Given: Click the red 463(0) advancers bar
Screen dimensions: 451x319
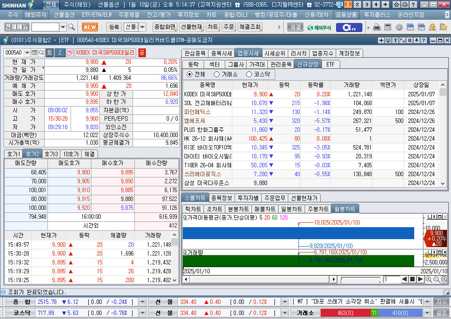Looking at the screenshot, I should pyautogui.click(x=345, y=313).
